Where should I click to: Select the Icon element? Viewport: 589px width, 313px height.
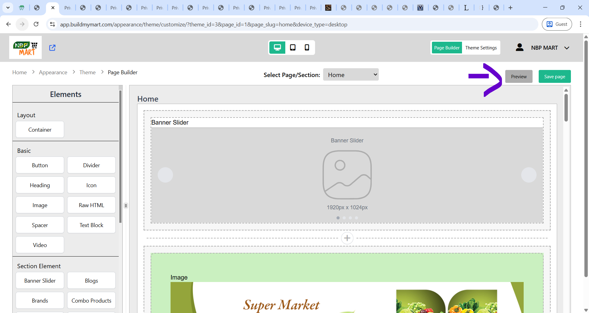[91, 185]
